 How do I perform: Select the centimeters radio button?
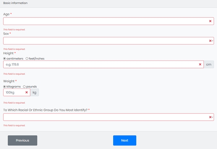tap(5, 59)
